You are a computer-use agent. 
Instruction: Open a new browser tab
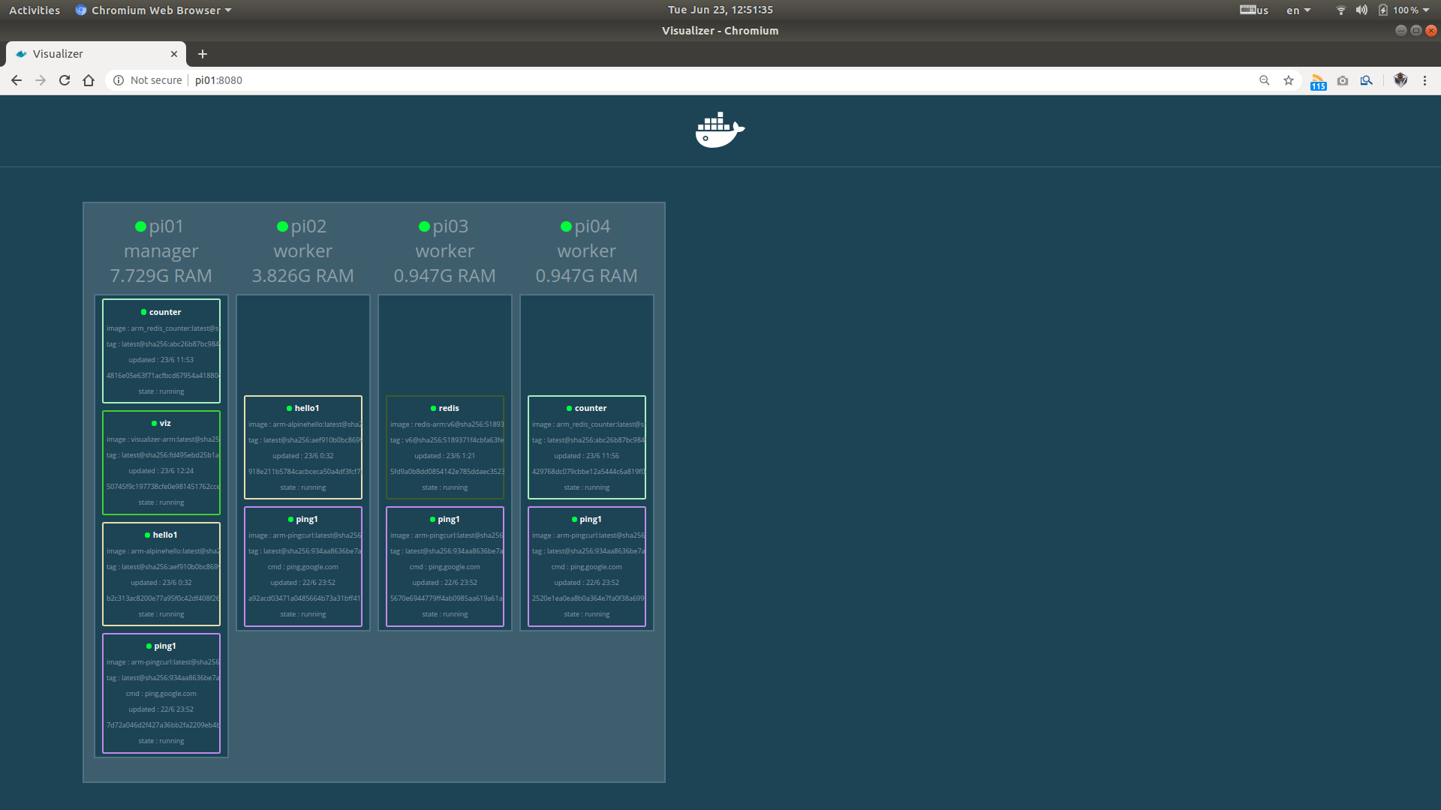pyautogui.click(x=203, y=54)
